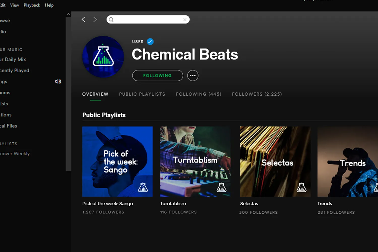Open the Discover Weekly playlist
The height and width of the screenshot is (252, 378).
point(15,154)
